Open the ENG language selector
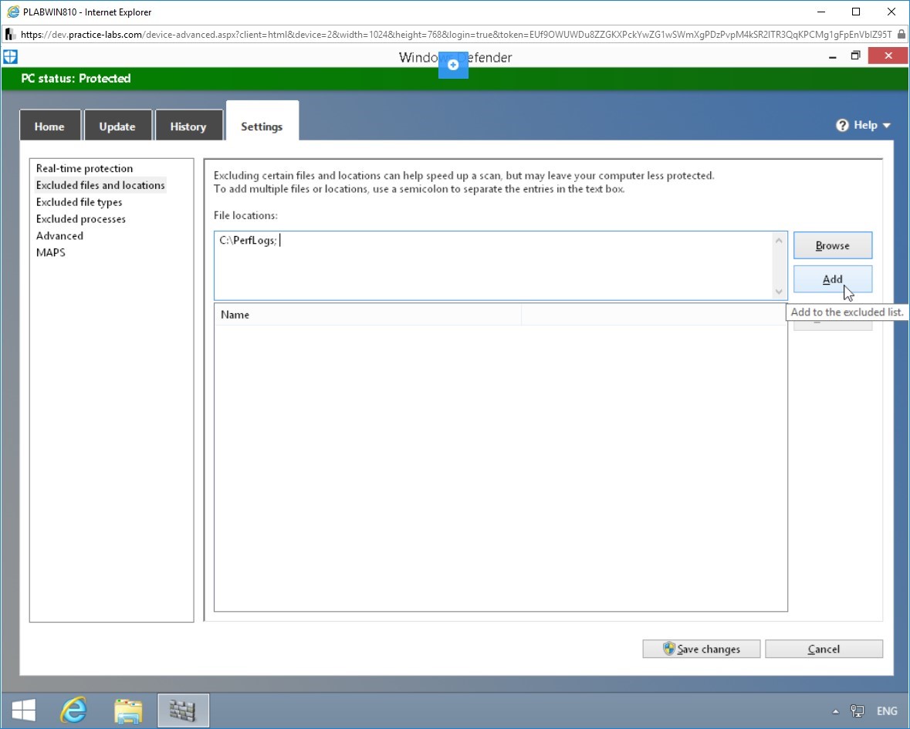The width and height of the screenshot is (910, 729). point(887,711)
